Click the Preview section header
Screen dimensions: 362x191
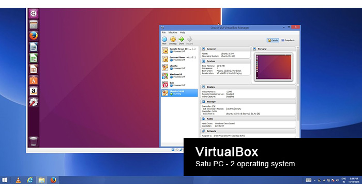(x=274, y=49)
